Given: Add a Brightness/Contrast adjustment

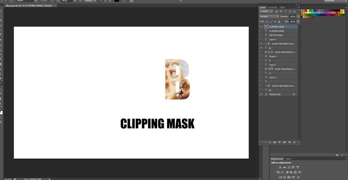Looking at the screenshot, I should pos(280,167).
